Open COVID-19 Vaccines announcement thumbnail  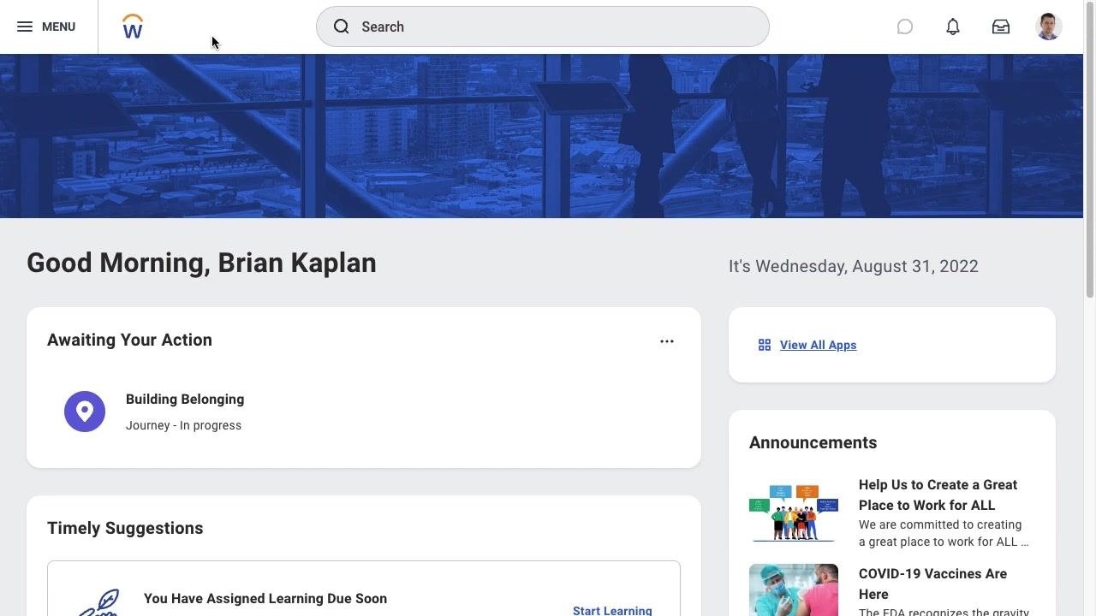(x=794, y=589)
